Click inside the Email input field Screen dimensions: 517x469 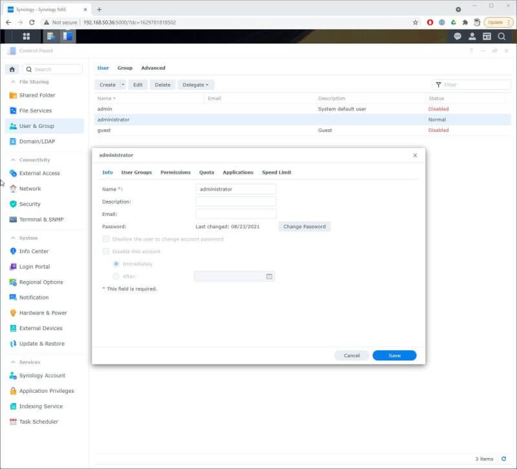pos(237,213)
